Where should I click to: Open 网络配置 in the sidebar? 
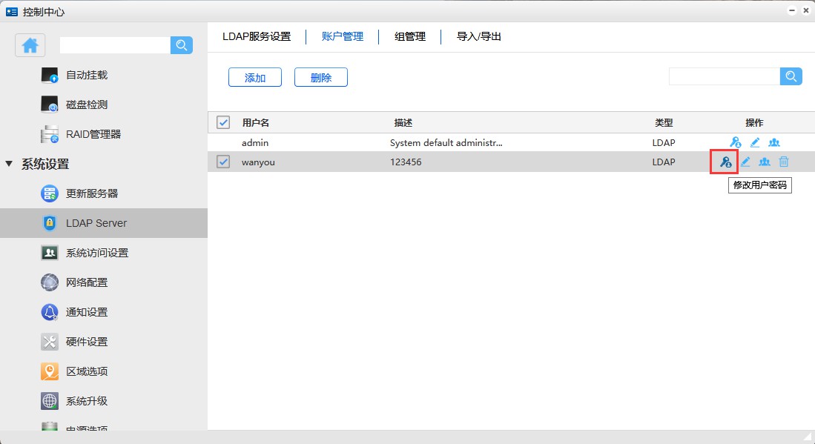(86, 282)
